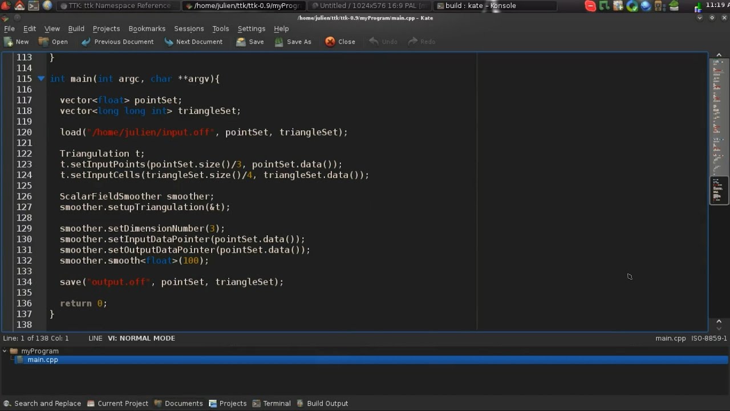Click smoother.setDimensionNumber(3) on line 129

tap(142, 228)
